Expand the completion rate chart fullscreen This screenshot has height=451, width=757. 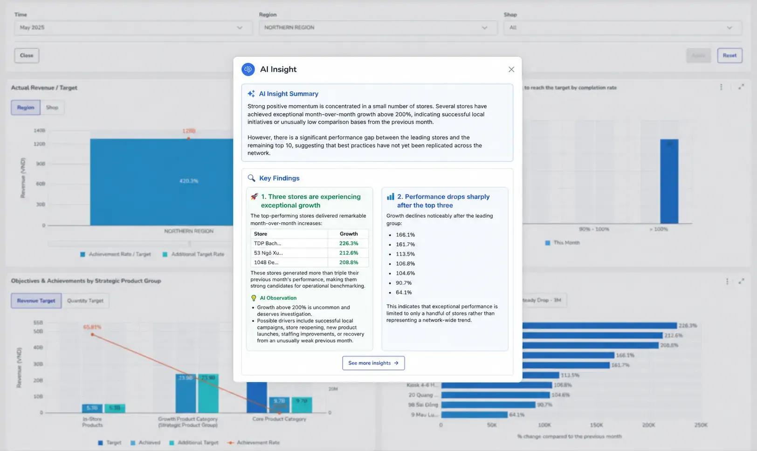click(741, 87)
